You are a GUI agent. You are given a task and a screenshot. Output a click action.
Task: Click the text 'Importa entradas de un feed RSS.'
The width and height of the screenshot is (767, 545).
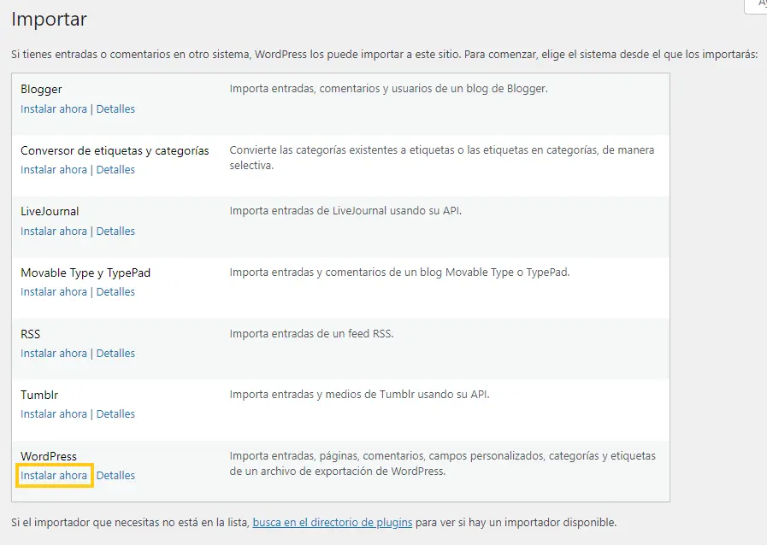tap(311, 334)
